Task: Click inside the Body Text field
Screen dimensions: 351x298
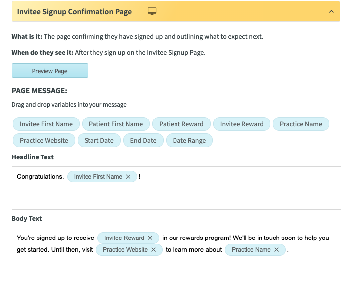Action: (176, 261)
